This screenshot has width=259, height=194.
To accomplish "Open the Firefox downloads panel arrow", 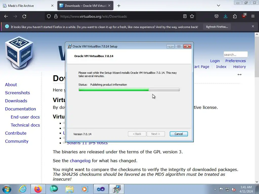I will click(225, 16).
